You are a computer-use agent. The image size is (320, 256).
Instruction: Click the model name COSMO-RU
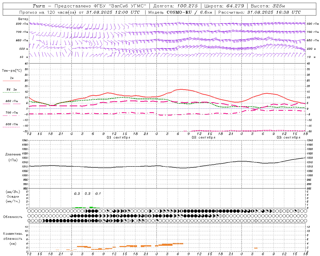pos(179,12)
